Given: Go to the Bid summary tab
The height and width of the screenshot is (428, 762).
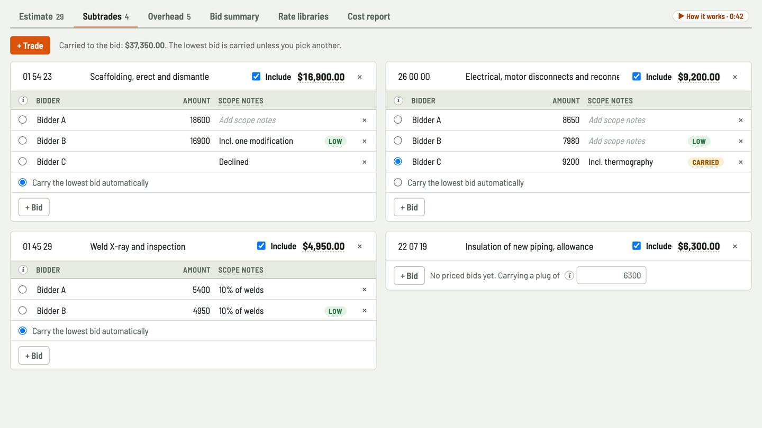Looking at the screenshot, I should coord(234,16).
